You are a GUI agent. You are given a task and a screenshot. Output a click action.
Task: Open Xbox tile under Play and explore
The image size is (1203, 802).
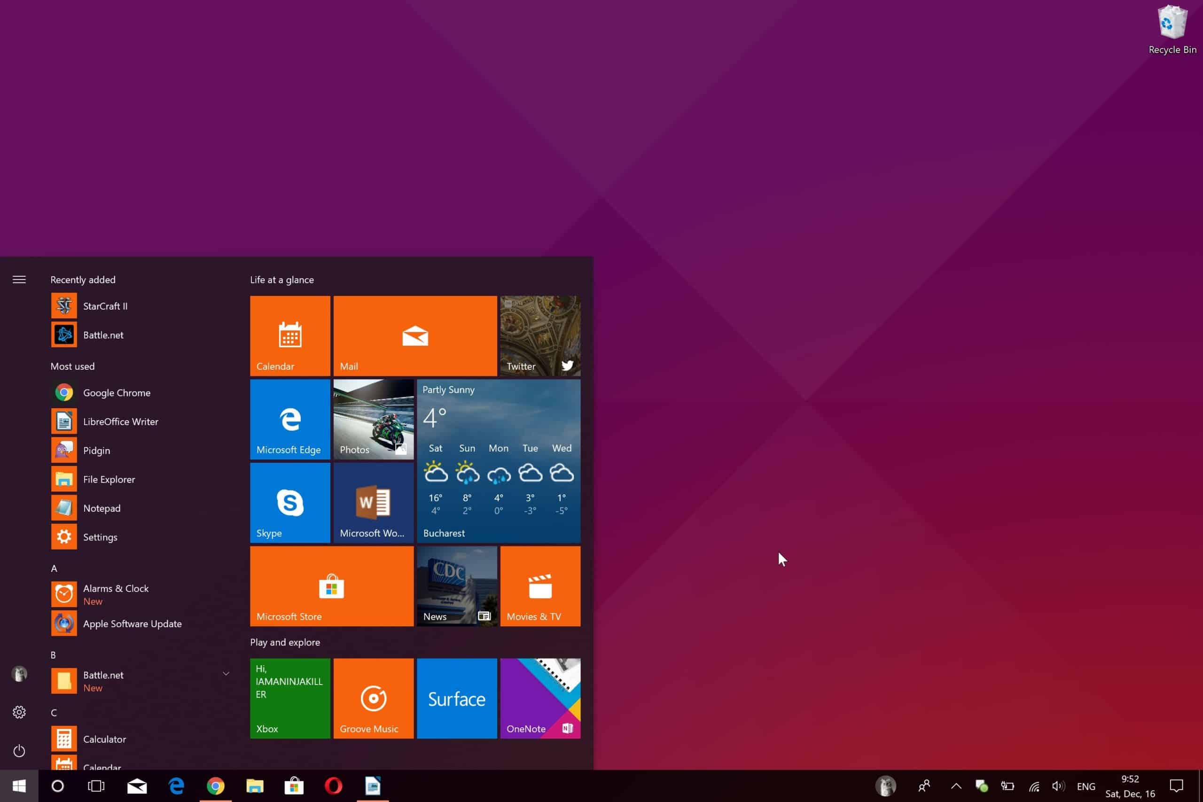click(x=290, y=698)
